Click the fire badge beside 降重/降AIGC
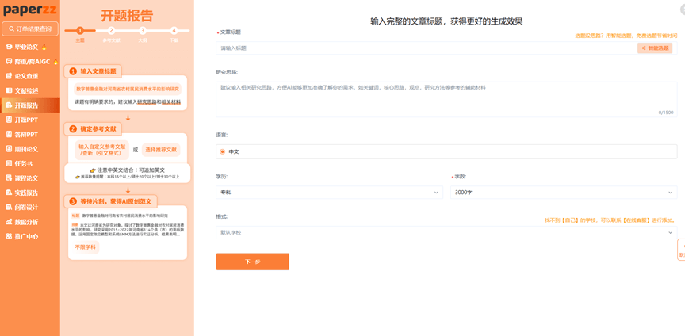 [55, 62]
